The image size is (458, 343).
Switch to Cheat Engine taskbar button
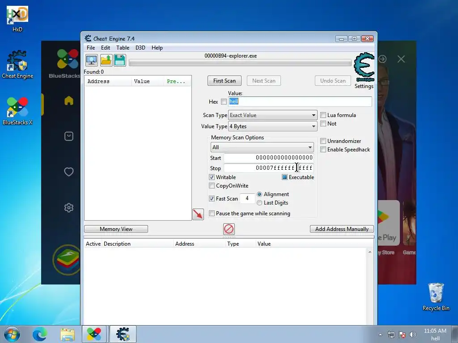(123, 334)
